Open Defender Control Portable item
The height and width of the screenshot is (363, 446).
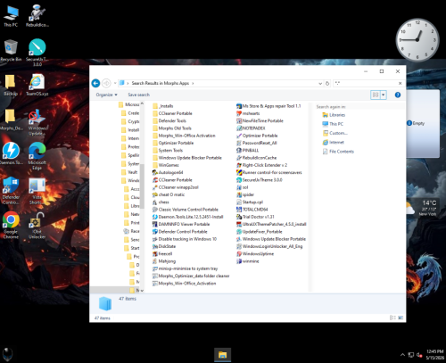click(180, 232)
